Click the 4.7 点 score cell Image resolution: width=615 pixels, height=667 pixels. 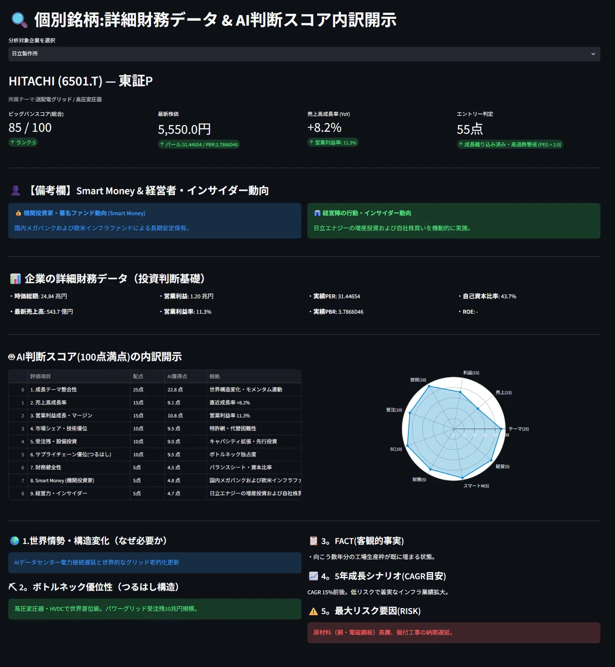click(x=185, y=493)
